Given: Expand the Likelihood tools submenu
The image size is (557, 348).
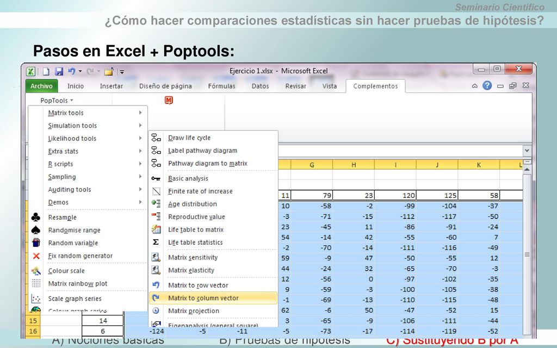Looking at the screenshot, I should tap(88, 139).
